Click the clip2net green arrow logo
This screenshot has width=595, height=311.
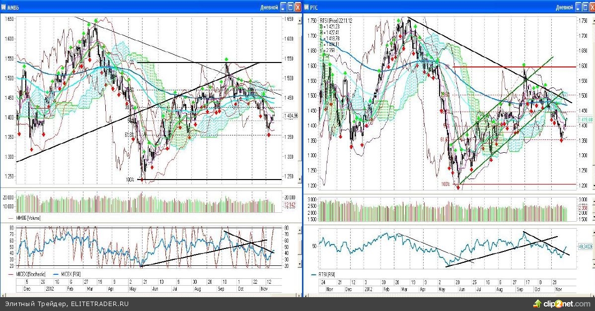point(538,303)
